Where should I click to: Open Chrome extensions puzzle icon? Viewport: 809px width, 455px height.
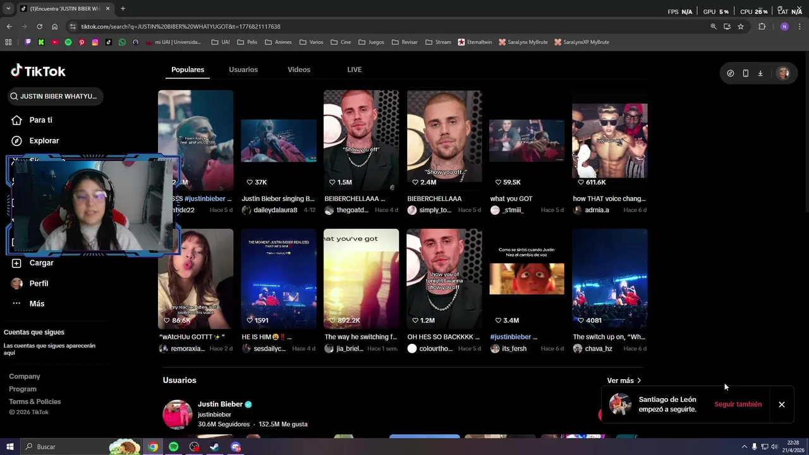click(762, 27)
